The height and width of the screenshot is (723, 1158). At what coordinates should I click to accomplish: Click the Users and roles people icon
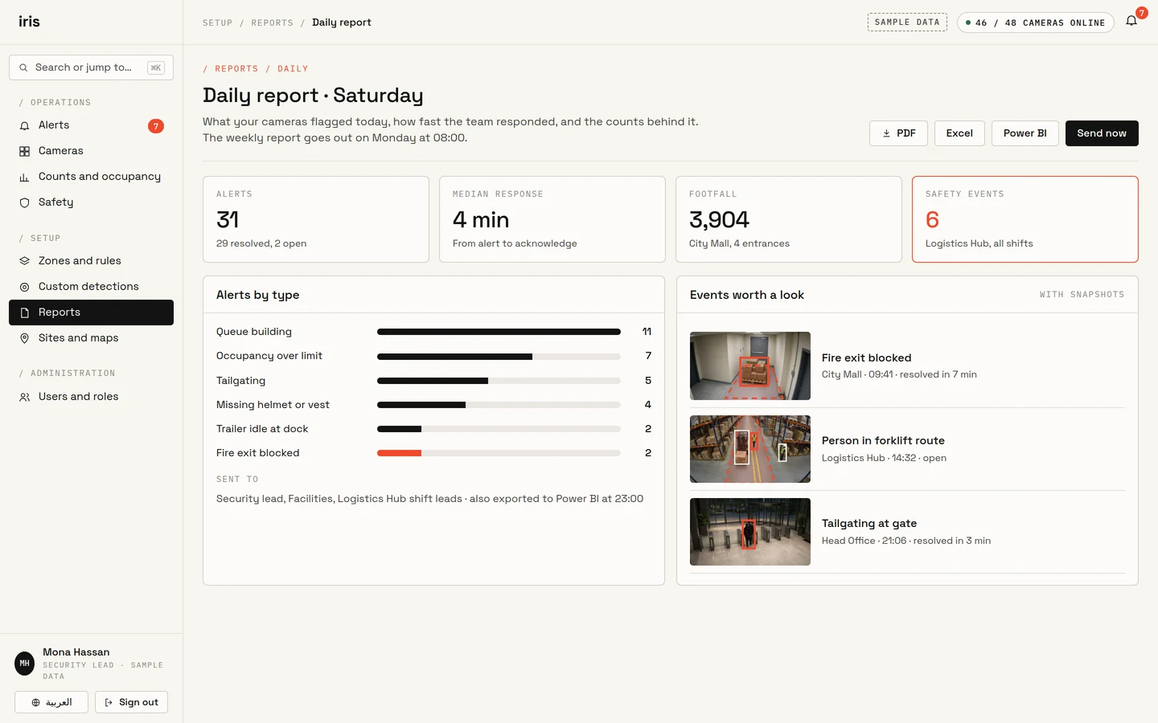coord(24,397)
